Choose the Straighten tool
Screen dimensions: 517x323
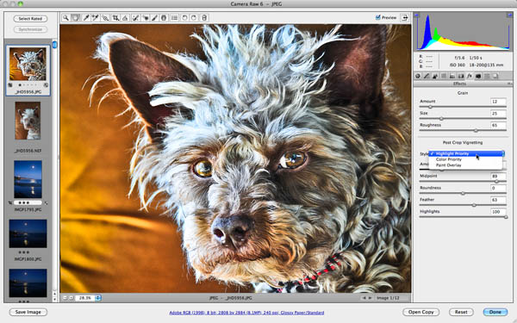125,18
